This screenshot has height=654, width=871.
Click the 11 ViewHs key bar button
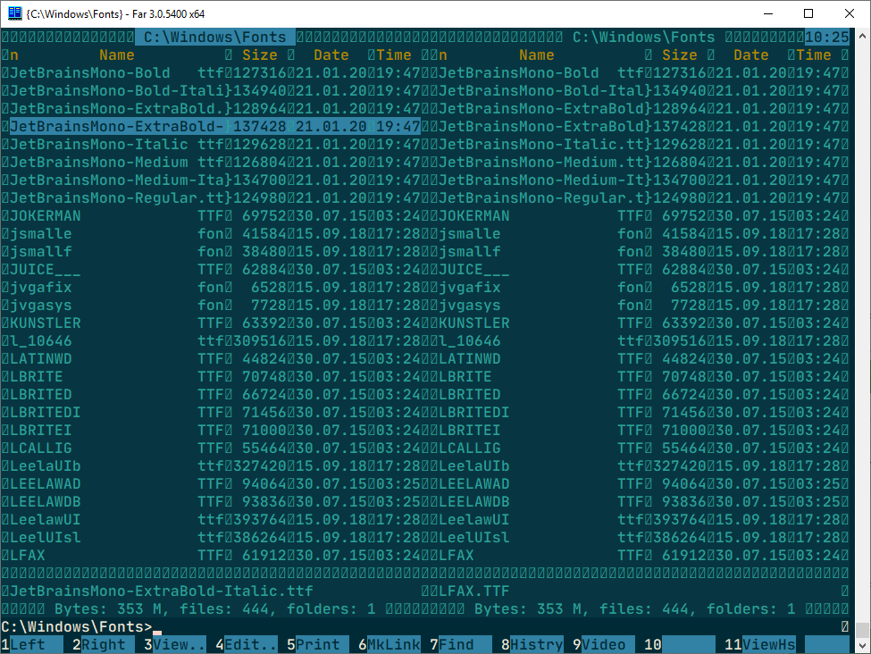760,644
